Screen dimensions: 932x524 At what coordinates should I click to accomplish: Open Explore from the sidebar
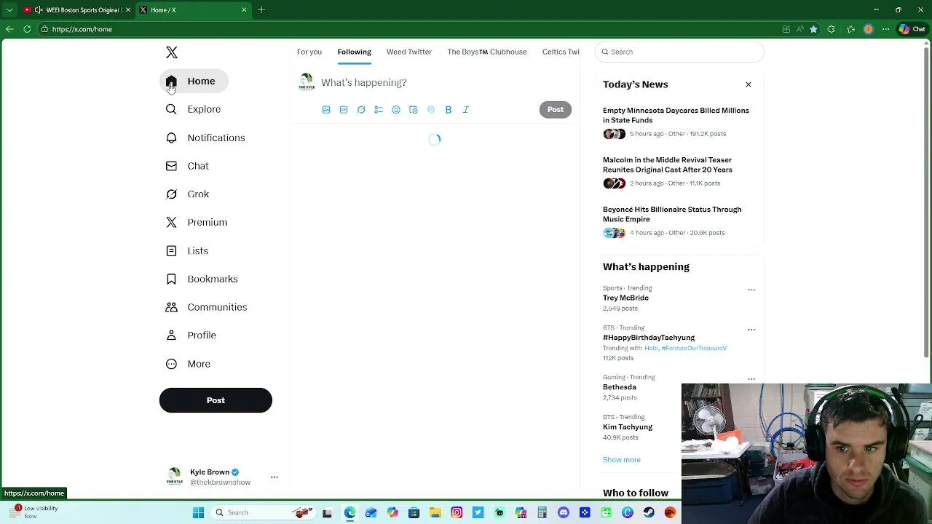coord(193,109)
